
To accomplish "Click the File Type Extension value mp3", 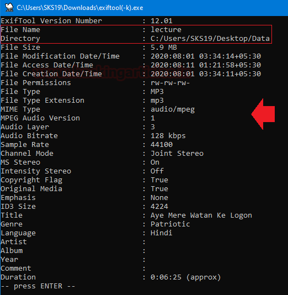I will pos(157,101).
